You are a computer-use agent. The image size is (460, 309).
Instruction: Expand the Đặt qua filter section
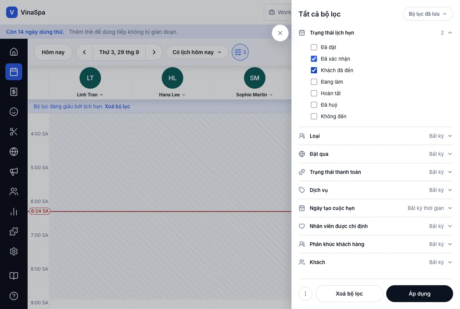pyautogui.click(x=376, y=154)
